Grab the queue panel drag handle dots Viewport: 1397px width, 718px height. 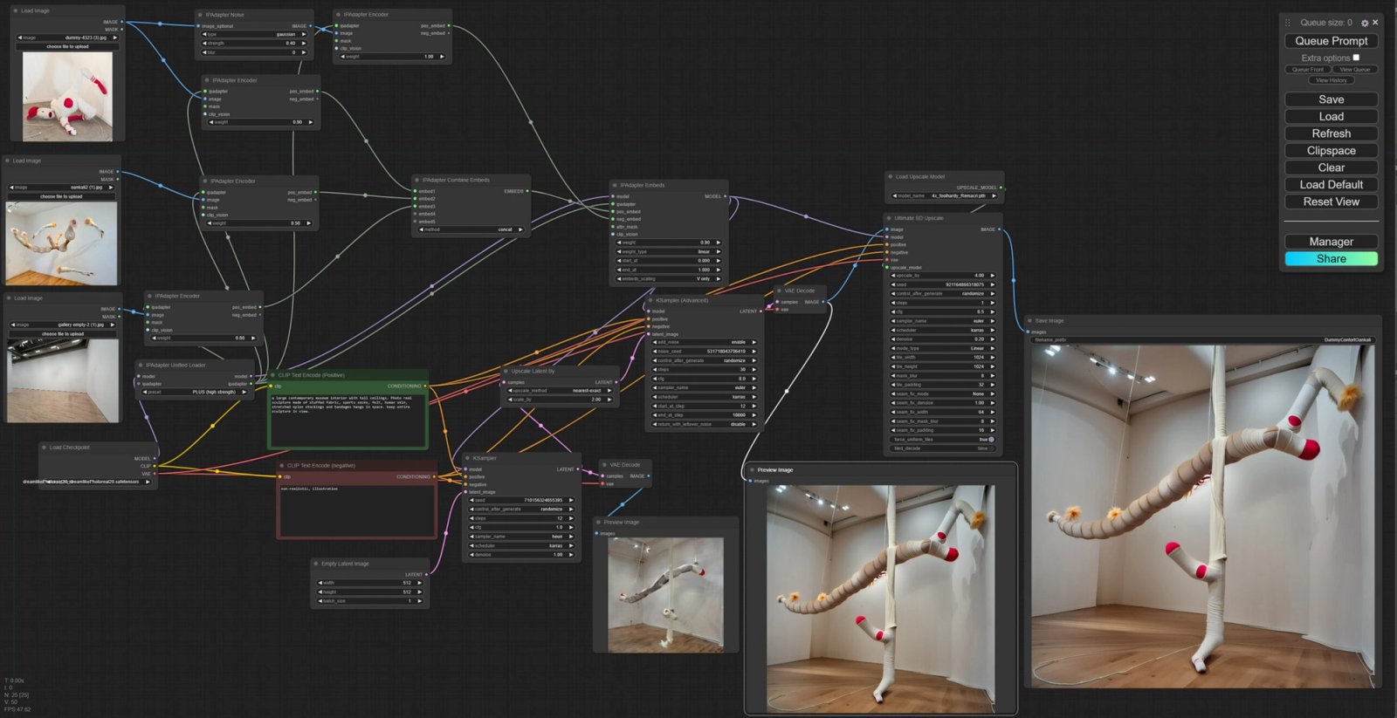point(1287,23)
